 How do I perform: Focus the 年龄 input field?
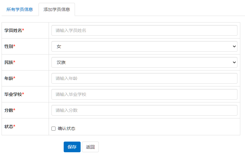[144, 78]
